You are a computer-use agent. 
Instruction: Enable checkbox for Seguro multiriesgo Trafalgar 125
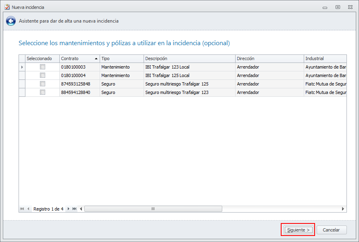[42, 84]
